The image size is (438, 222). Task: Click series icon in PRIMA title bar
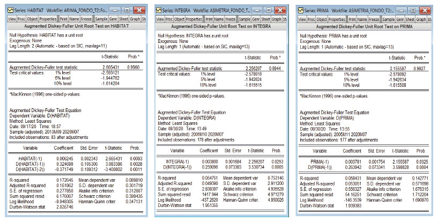click(301, 10)
